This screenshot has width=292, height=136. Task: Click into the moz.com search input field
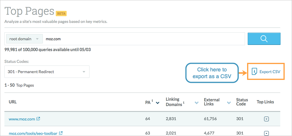tap(144, 39)
